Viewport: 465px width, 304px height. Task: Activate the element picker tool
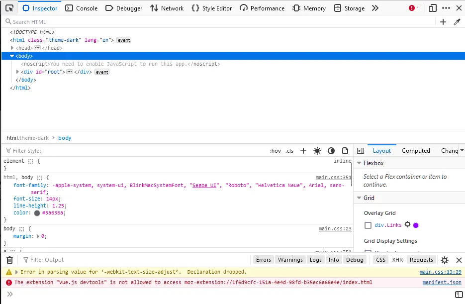(x=9, y=8)
